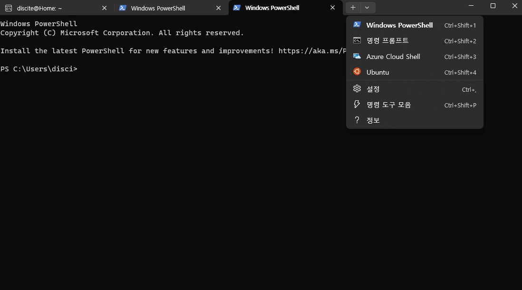This screenshot has height=290, width=522.
Task: Click the Ctrl+, shortcut label
Action: point(469,89)
